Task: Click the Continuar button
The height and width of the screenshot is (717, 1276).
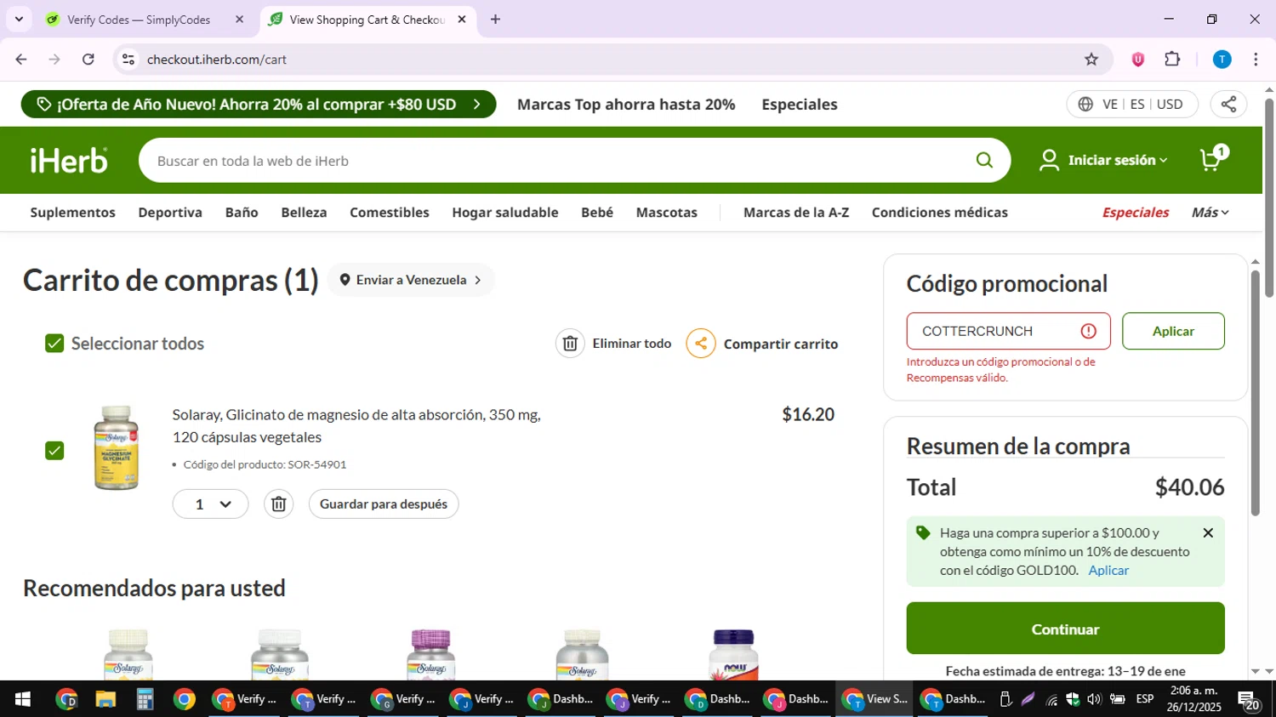Action: [1065, 629]
